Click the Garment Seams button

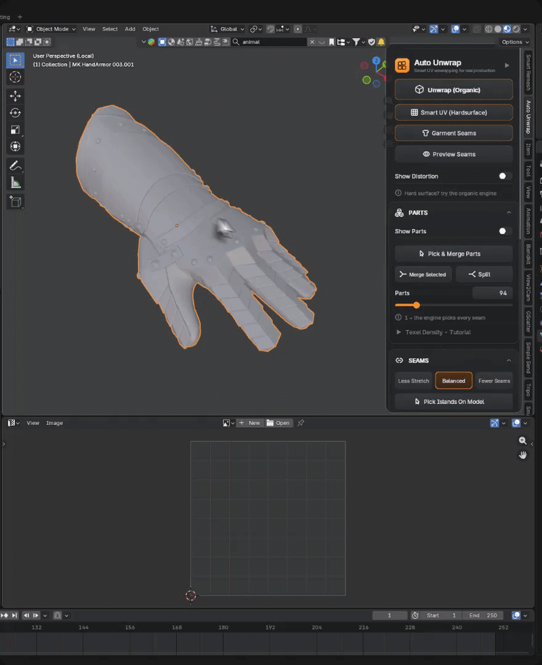point(453,133)
